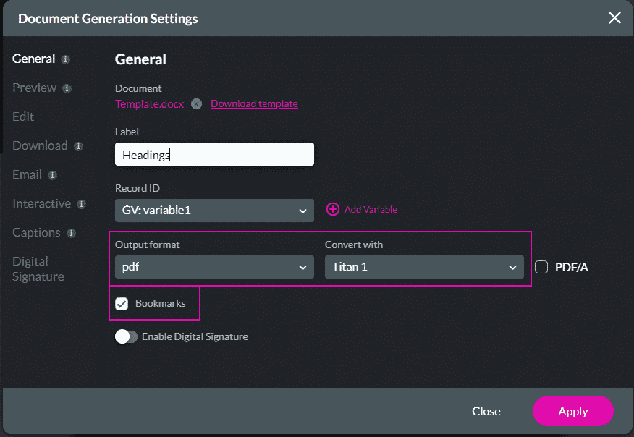Screen dimensions: 634x437
Task: Click the info icon next to General
Action: point(66,60)
